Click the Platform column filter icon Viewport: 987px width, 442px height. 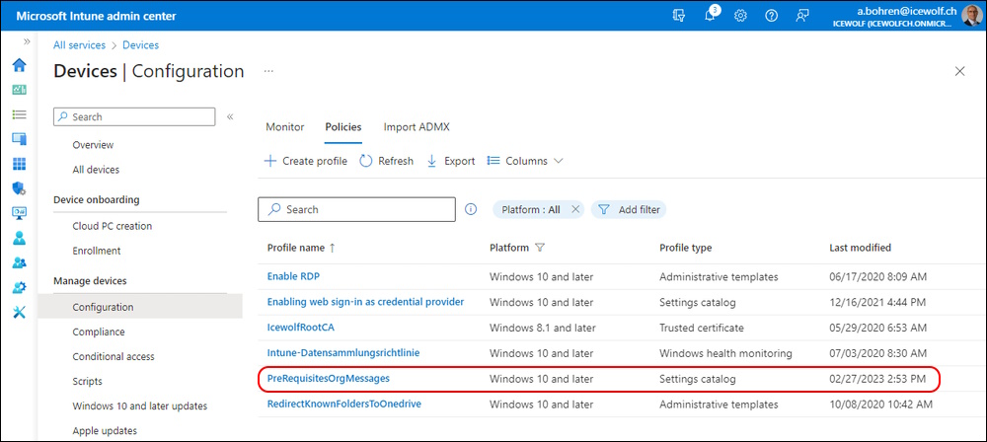point(540,248)
